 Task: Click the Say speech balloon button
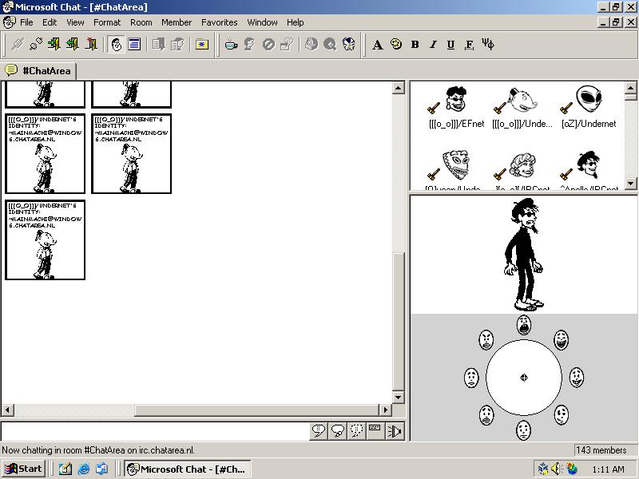(x=319, y=431)
